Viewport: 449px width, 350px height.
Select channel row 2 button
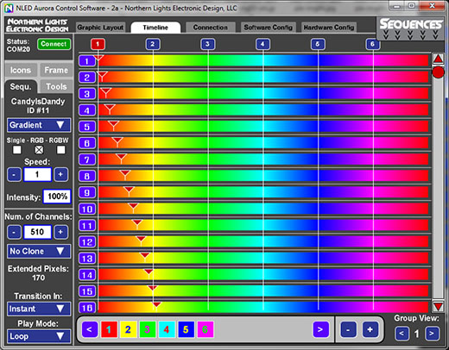[87, 78]
